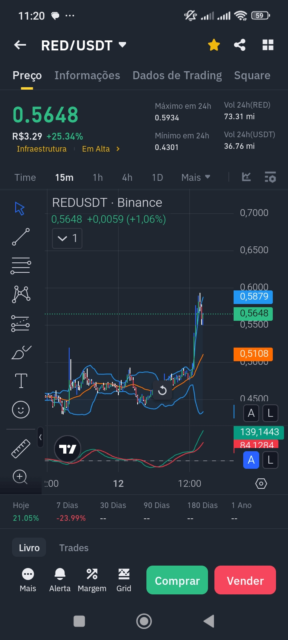Tap the TradingView logo
This screenshot has width=288, height=640.
[x=68, y=449]
